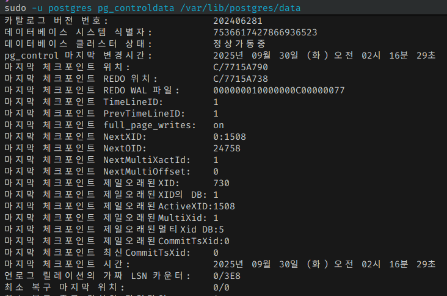Click the 카탈로그 버전 번호 label
The width and height of the screenshot is (447, 296).
click(x=56, y=21)
